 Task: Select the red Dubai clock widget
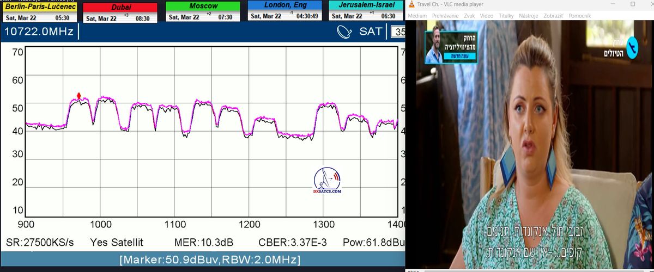[120, 13]
